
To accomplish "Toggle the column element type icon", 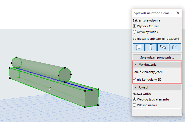I will click(151, 47).
